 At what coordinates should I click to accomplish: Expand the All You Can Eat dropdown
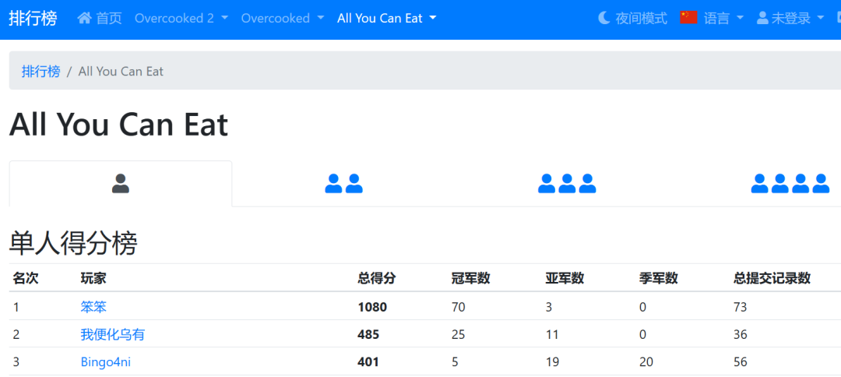[x=387, y=18]
